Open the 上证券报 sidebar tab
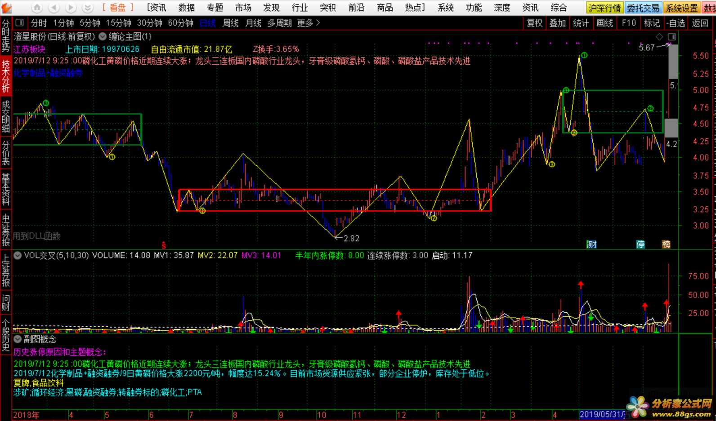716x421 pixels. point(5,270)
